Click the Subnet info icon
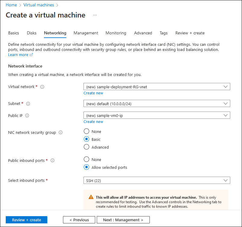 click(x=28, y=103)
